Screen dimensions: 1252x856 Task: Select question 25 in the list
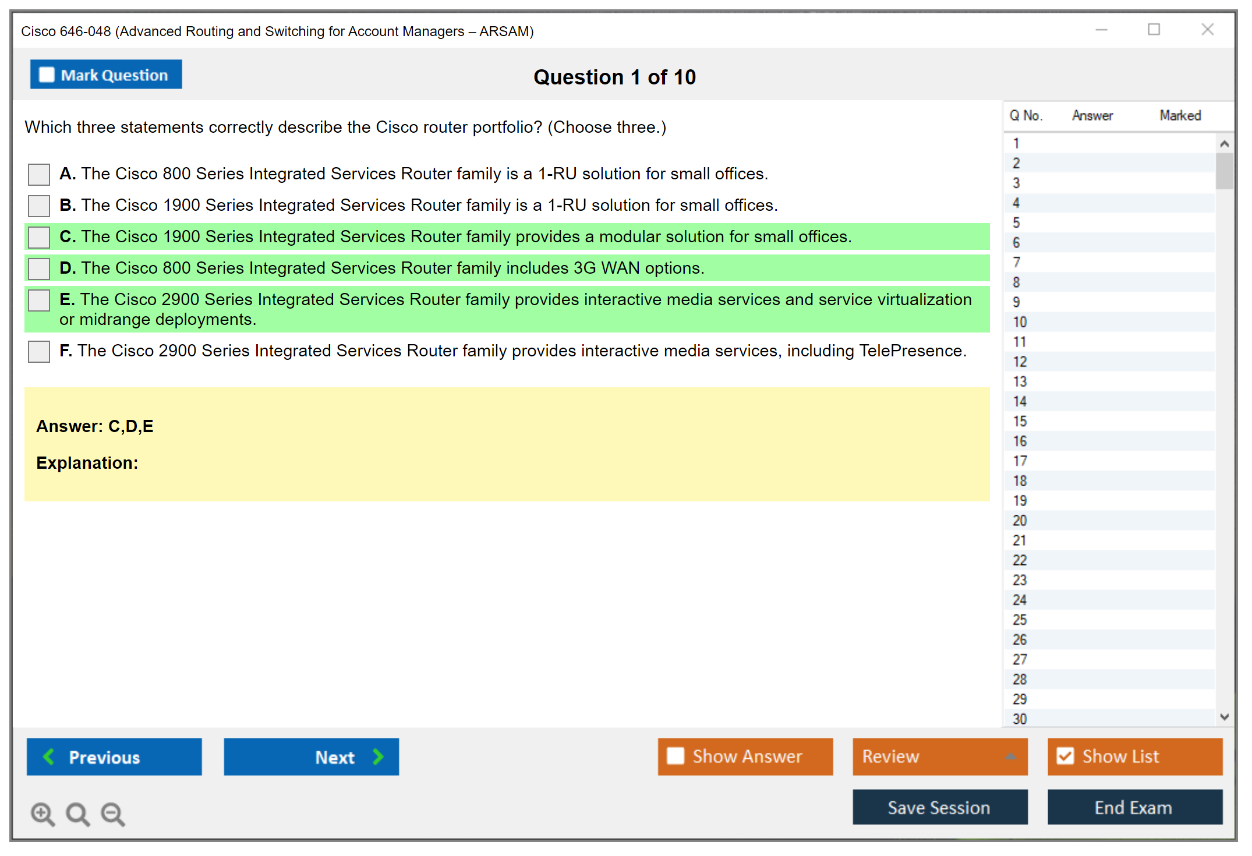(1020, 620)
